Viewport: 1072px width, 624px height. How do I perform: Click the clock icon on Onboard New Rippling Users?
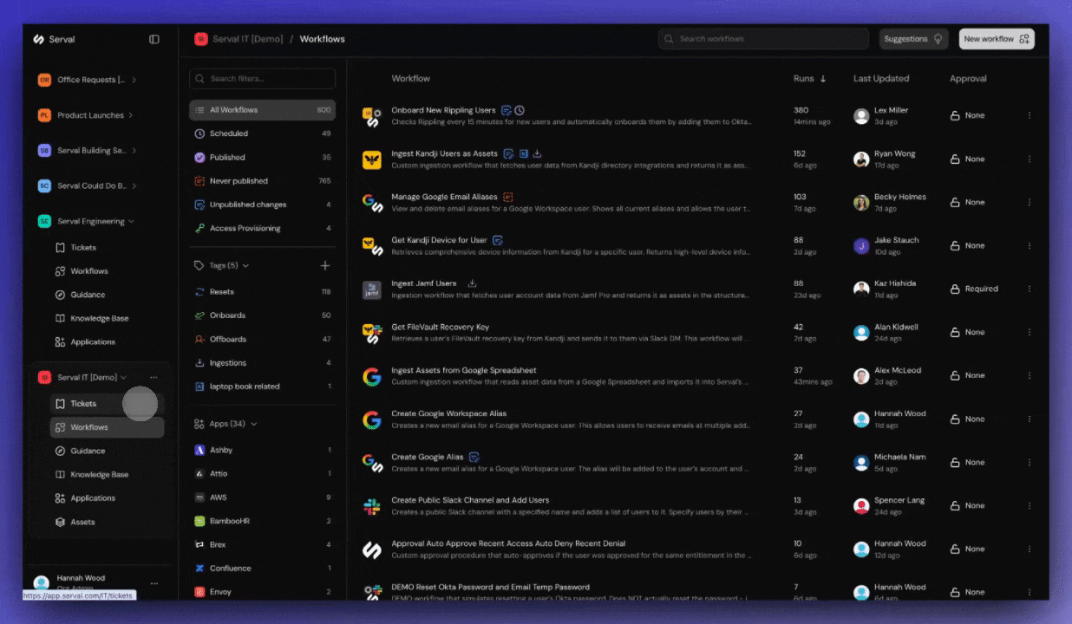520,110
